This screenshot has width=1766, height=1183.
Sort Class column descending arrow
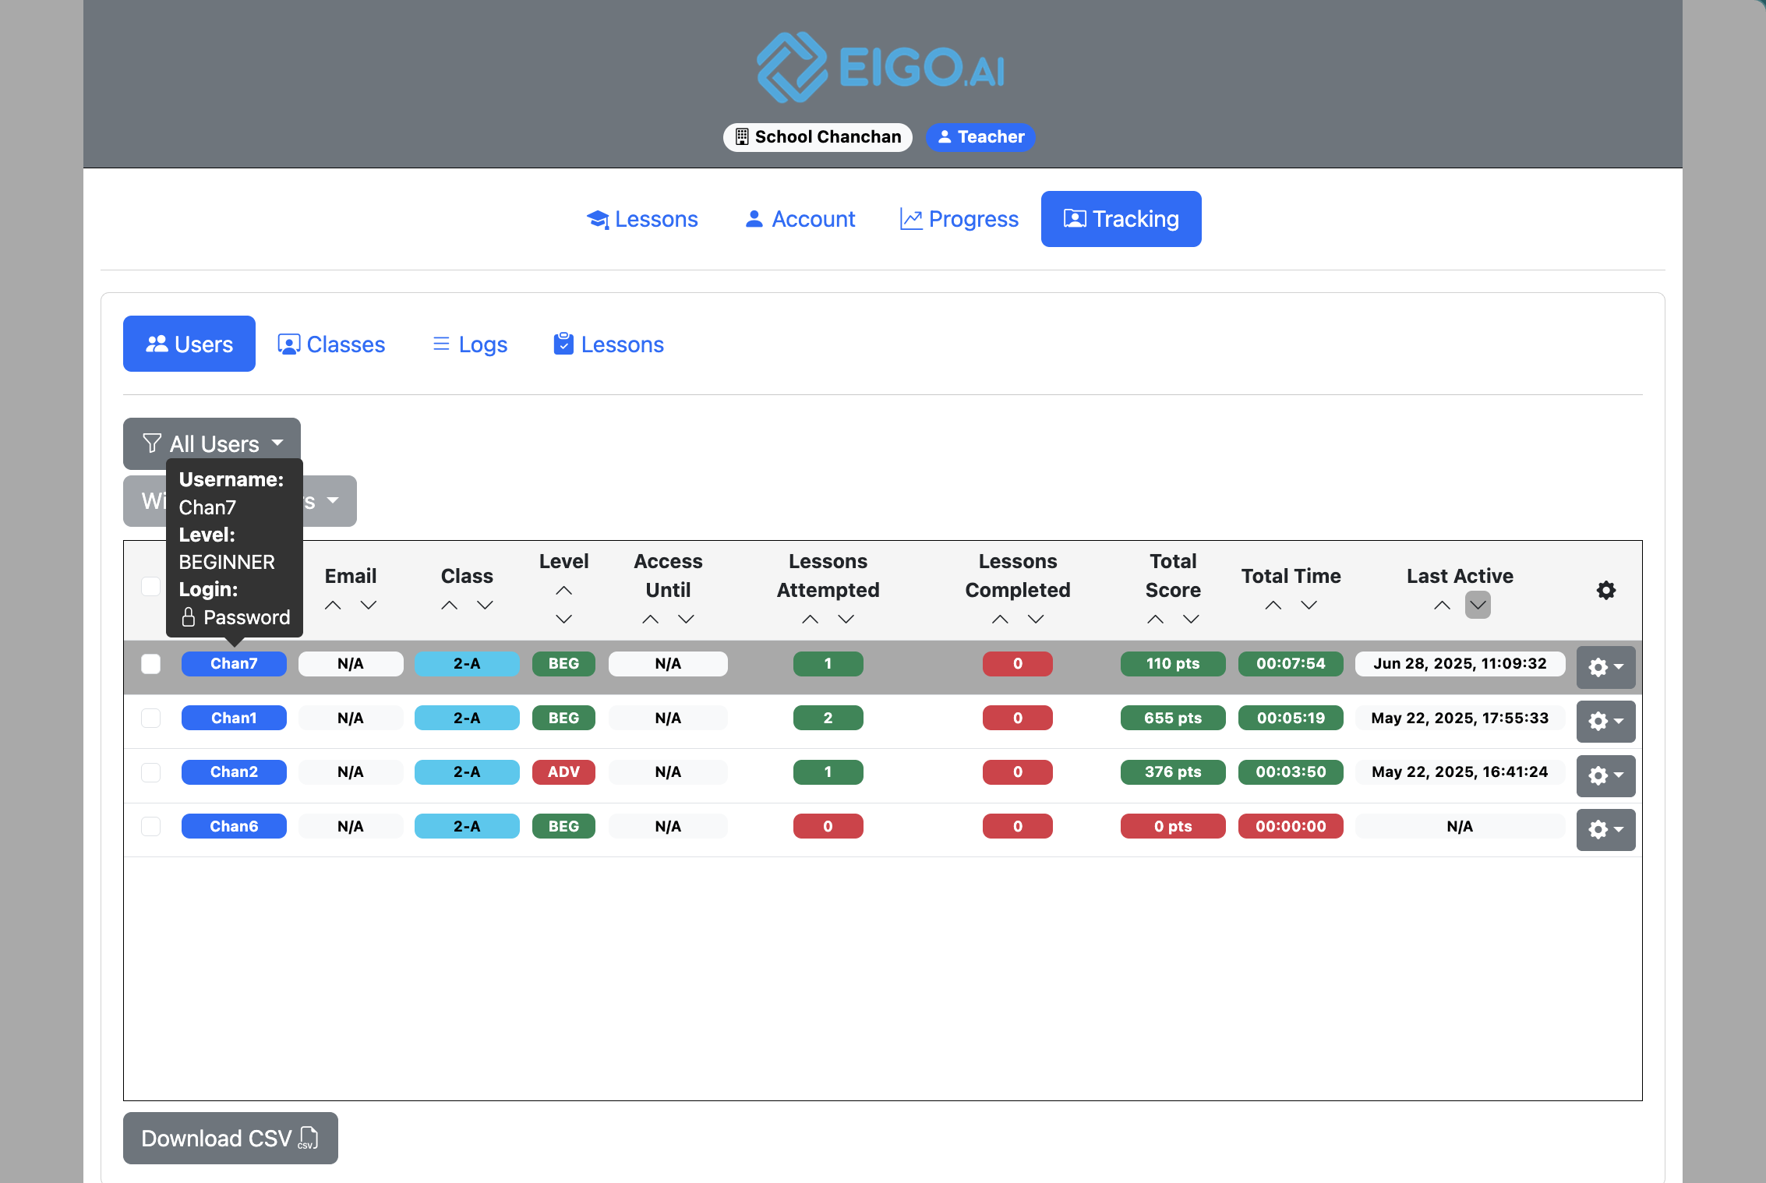(x=485, y=605)
